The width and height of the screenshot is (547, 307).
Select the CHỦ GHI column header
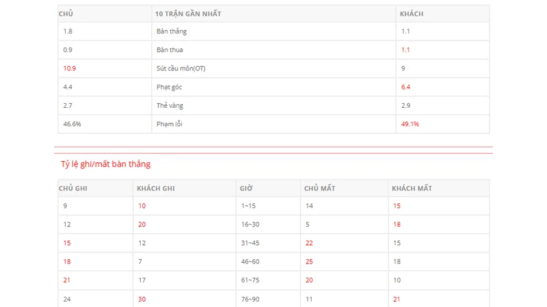75,188
